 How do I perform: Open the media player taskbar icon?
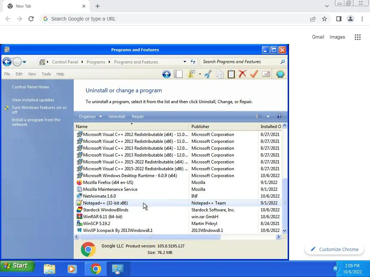coord(72,269)
